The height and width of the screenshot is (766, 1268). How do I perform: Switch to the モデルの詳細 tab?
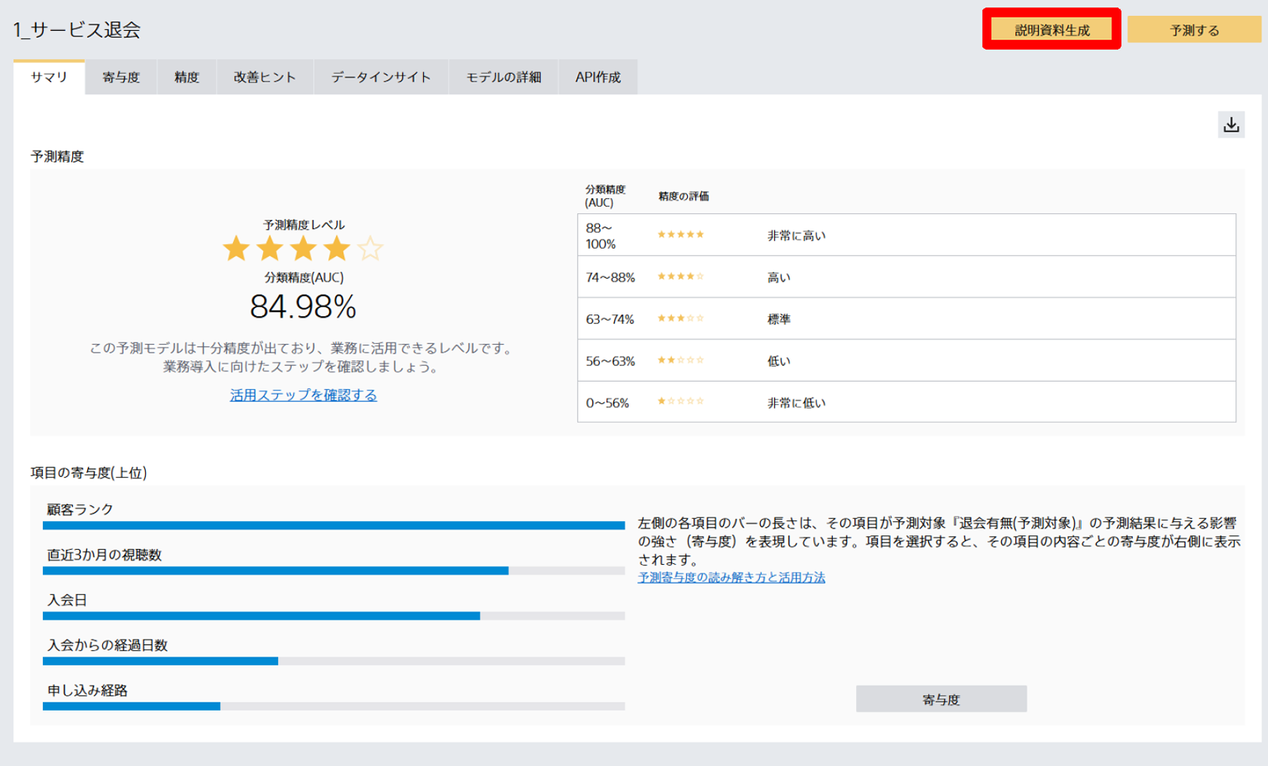click(504, 76)
